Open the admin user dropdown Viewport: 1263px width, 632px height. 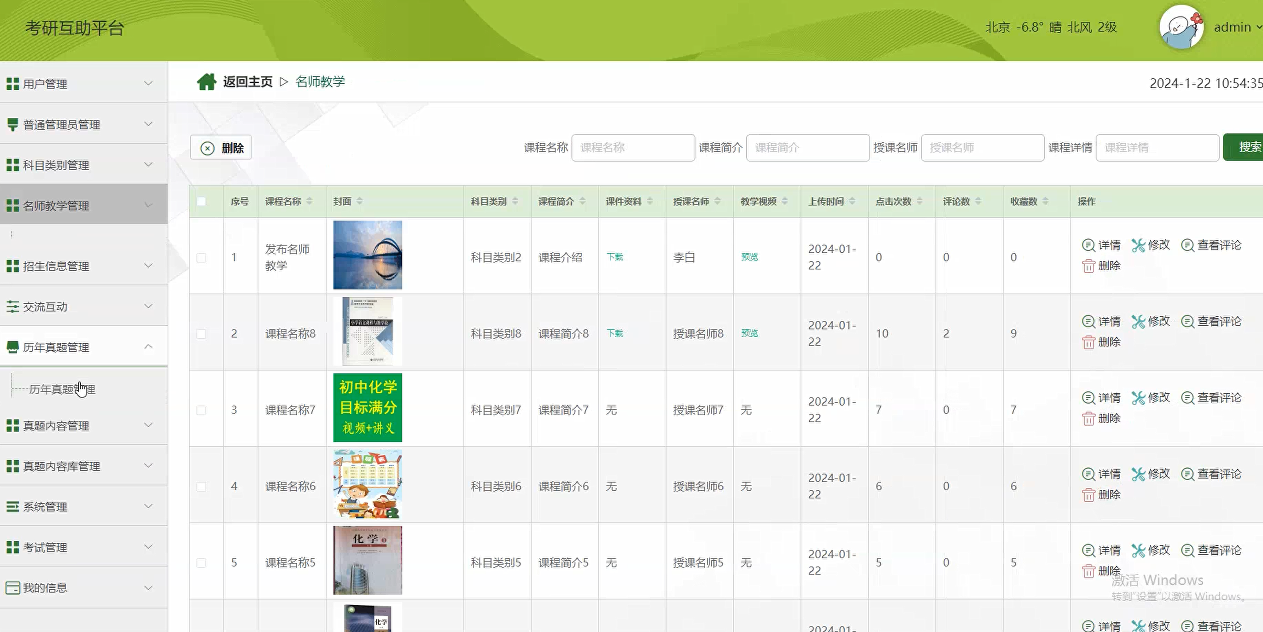pyautogui.click(x=1237, y=28)
